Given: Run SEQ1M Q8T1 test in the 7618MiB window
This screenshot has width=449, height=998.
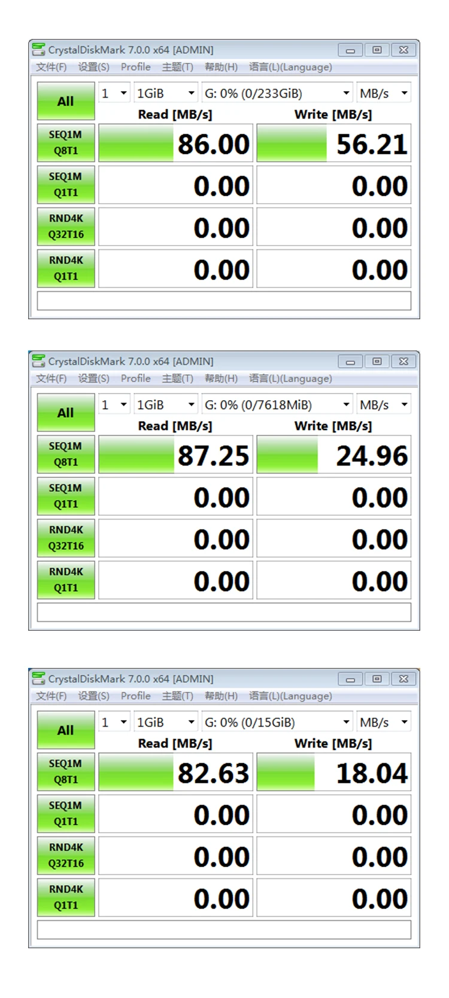Looking at the screenshot, I should (66, 454).
